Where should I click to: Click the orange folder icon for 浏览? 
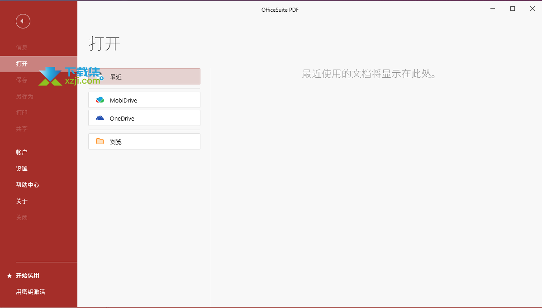(100, 141)
